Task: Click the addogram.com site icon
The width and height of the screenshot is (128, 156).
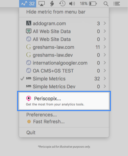Action: [29, 23]
